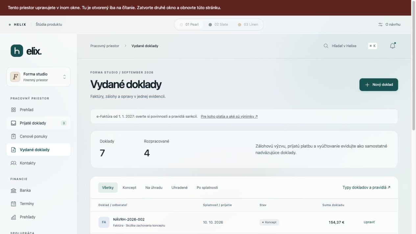This screenshot has width=416, height=234.
Task: Switch to the Všetky tab
Action: tap(108, 188)
